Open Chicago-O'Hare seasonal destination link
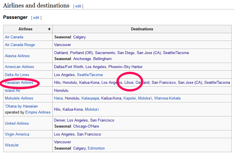The image size is (234, 155). (x=86, y=126)
